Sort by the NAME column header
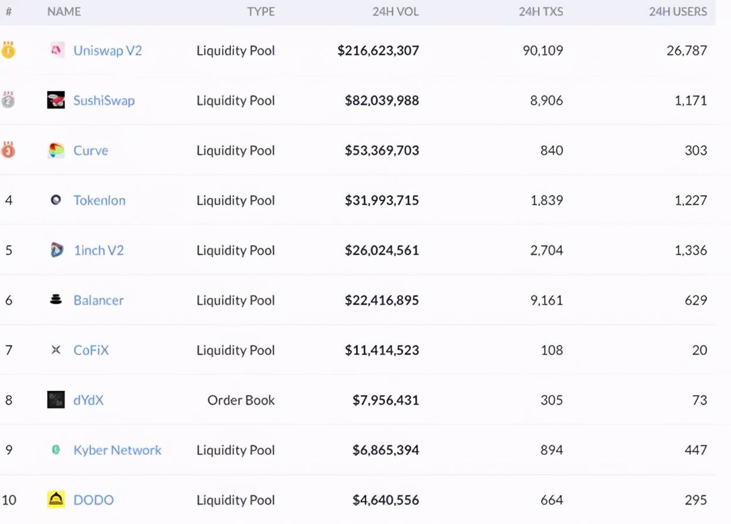The image size is (731, 524). click(x=64, y=12)
